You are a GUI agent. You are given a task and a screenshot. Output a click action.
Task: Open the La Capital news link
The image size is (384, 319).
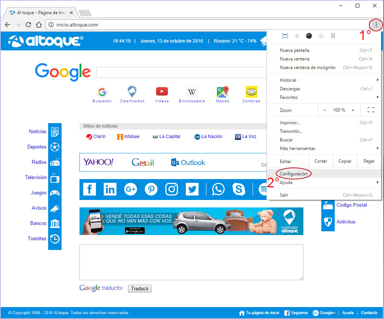coord(166,137)
